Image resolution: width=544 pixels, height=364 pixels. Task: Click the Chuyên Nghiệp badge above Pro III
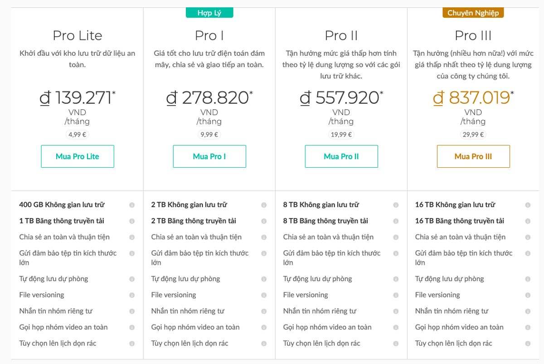pos(473,13)
